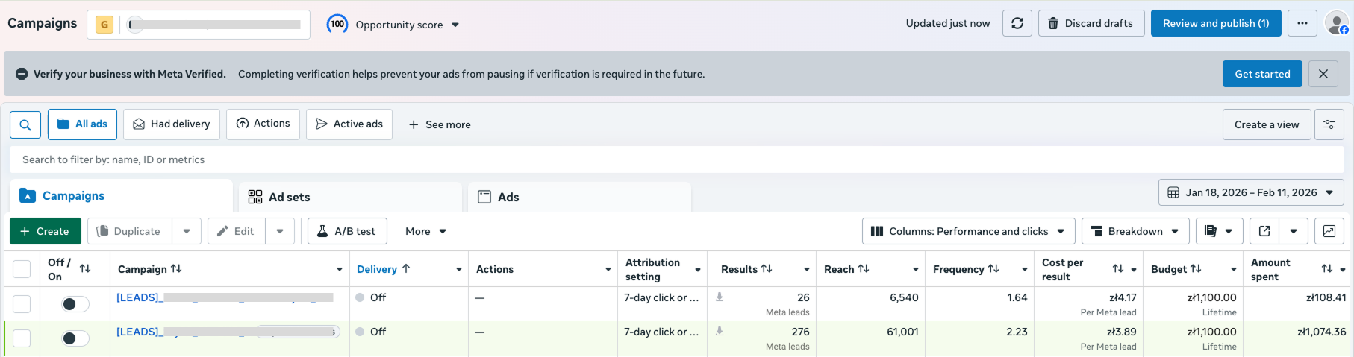The width and height of the screenshot is (1354, 357).
Task: Open the More dropdown menu
Action: pos(425,231)
